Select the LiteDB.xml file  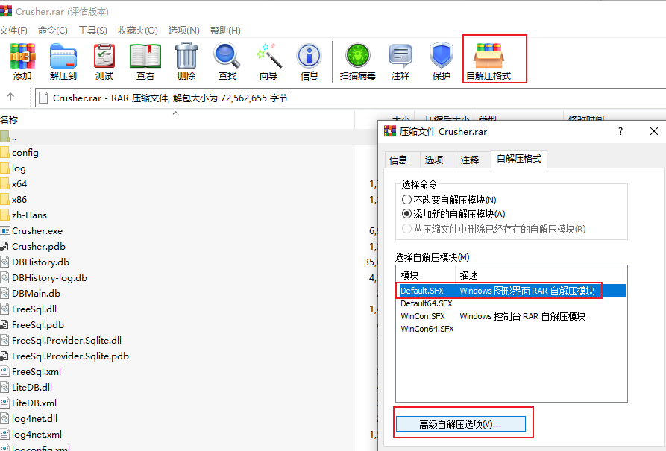[x=34, y=403]
